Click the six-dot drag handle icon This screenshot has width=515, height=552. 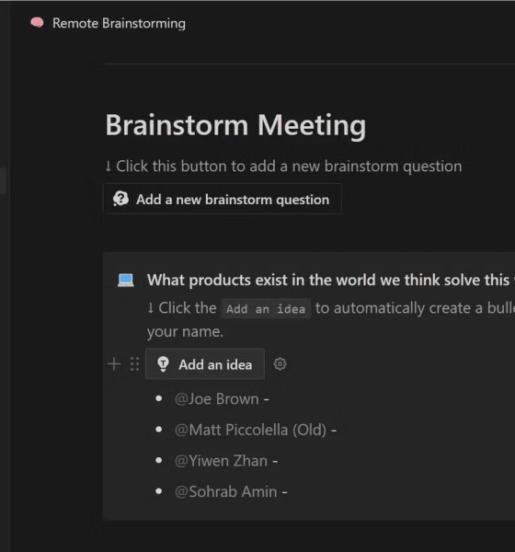coord(134,364)
